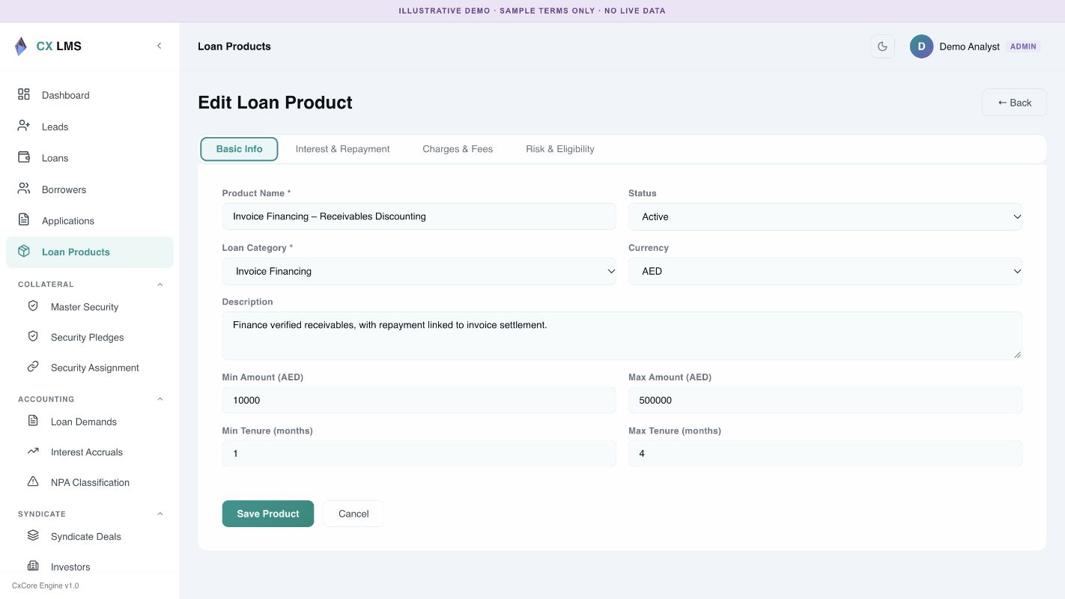Click the Product Name field

click(x=419, y=216)
